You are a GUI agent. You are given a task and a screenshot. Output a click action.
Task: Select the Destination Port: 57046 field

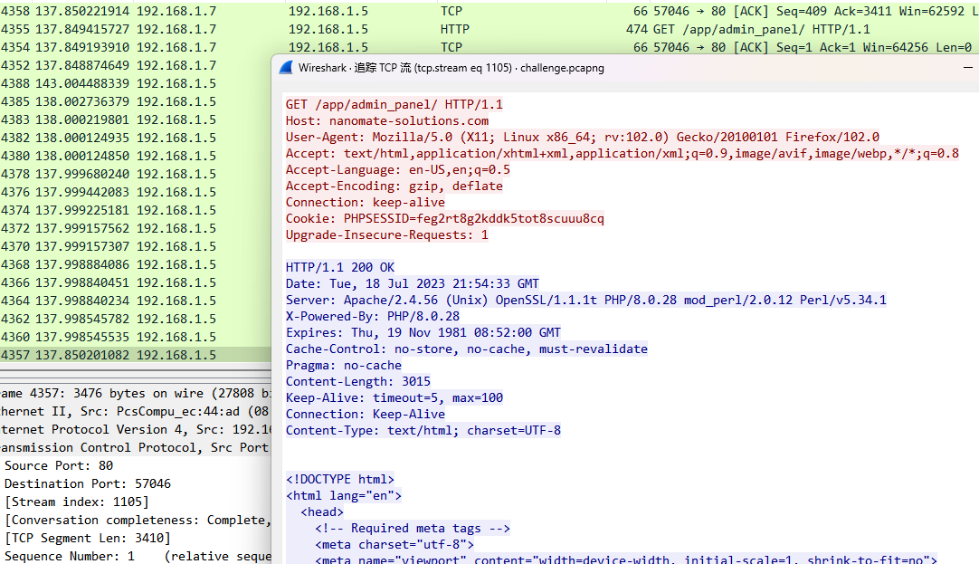88,484
